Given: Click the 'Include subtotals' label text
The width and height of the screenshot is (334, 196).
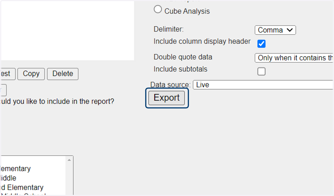Looking at the screenshot, I should pyautogui.click(x=180, y=69).
